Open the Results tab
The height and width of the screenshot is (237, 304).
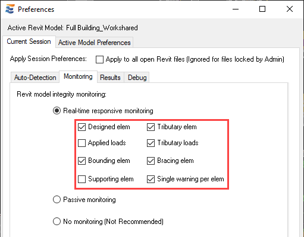click(x=110, y=78)
